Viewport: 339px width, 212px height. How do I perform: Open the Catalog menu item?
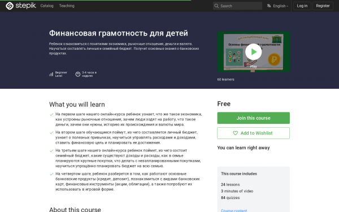point(47,6)
